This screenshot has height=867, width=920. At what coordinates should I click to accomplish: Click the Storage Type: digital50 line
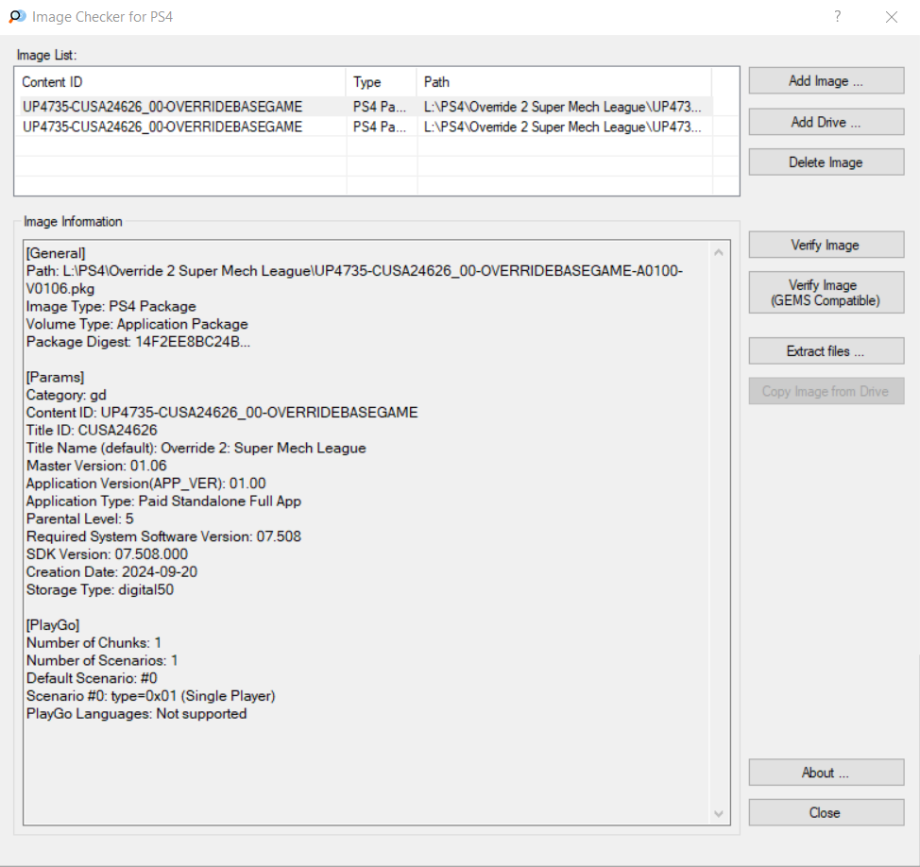click(100, 589)
